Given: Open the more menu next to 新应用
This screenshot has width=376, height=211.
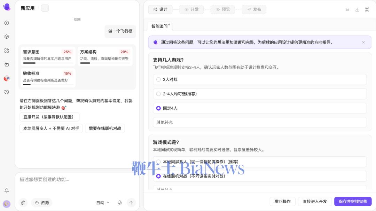Looking at the screenshot, I should coord(45,8).
